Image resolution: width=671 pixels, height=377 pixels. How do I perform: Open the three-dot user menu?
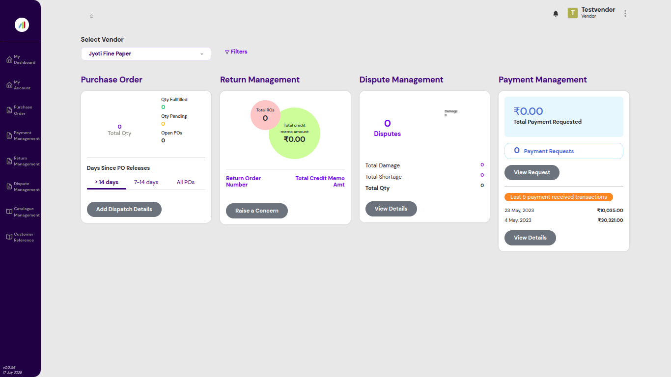pyautogui.click(x=625, y=14)
